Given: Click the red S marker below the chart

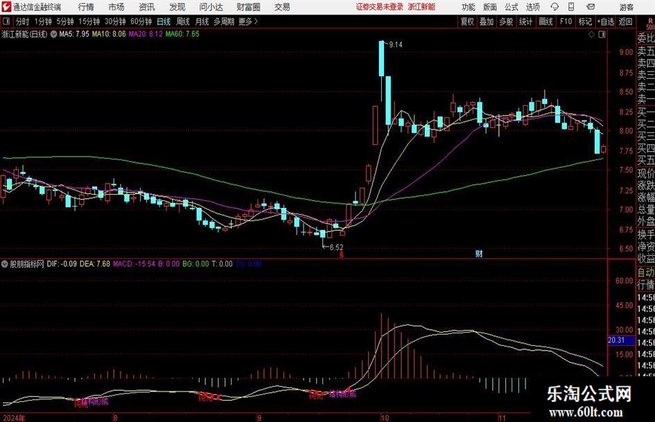Looking at the screenshot, I should click(x=341, y=254).
